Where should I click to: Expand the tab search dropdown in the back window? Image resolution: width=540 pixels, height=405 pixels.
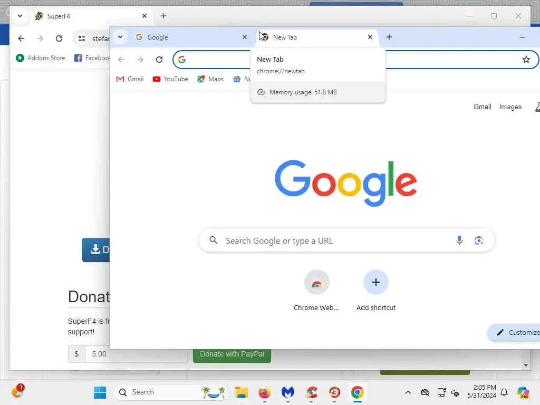click(20, 16)
